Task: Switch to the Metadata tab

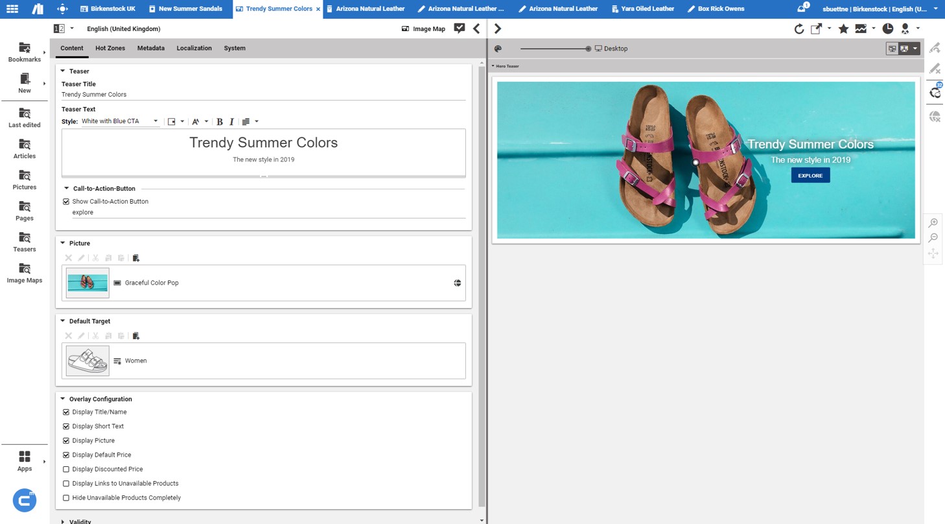Action: (x=151, y=48)
